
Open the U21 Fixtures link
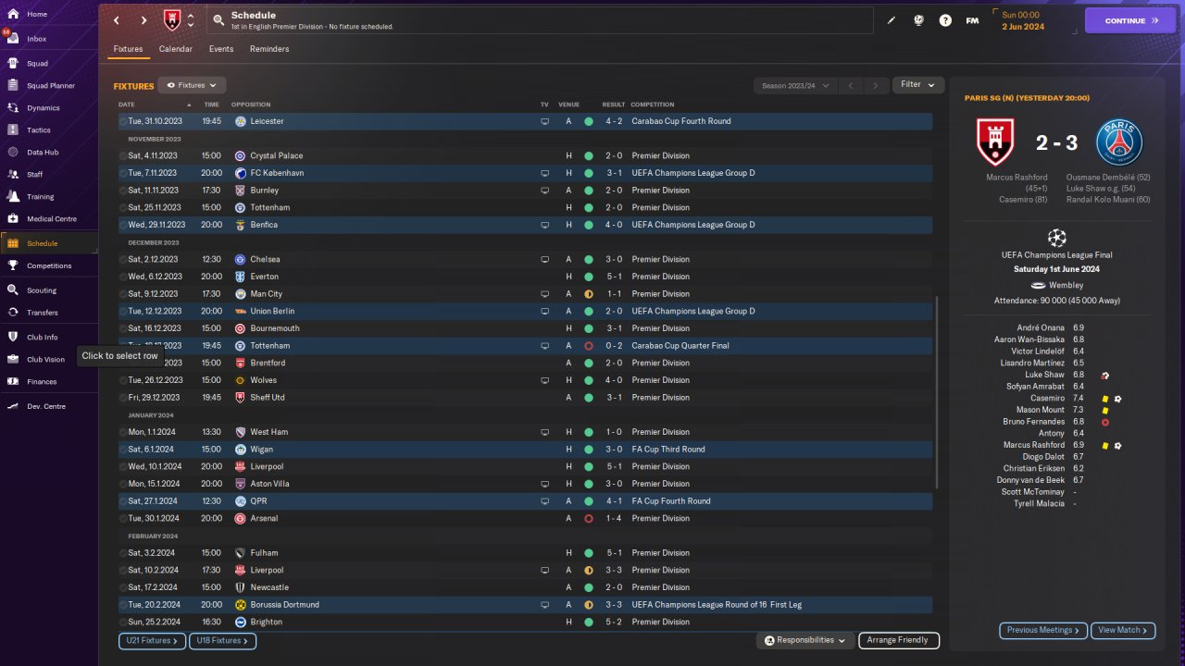(152, 640)
